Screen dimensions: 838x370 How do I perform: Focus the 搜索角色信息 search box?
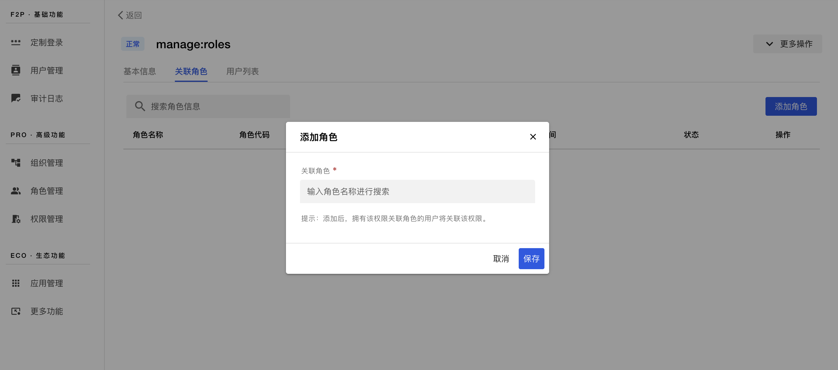(208, 106)
